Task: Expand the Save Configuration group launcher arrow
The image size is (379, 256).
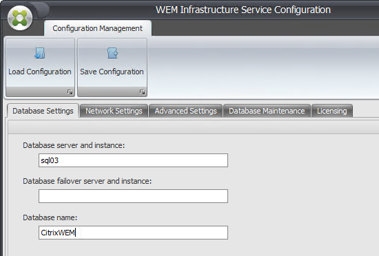Action: click(x=142, y=92)
